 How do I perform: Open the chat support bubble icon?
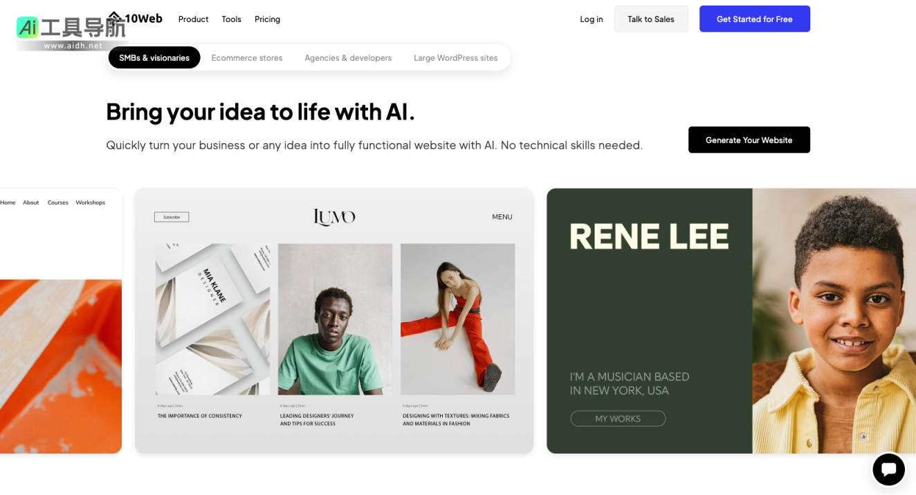(x=889, y=470)
